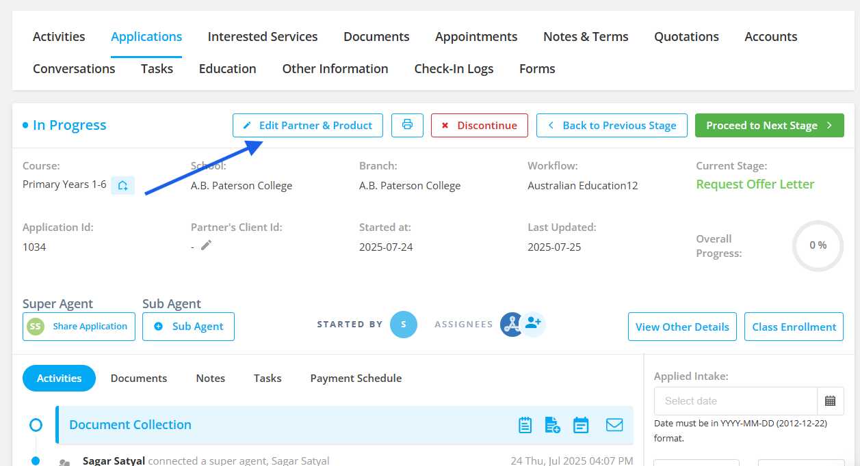Screen dimensions: 860x466
Task: Click the Application Id value 1034
Action: click(x=34, y=247)
